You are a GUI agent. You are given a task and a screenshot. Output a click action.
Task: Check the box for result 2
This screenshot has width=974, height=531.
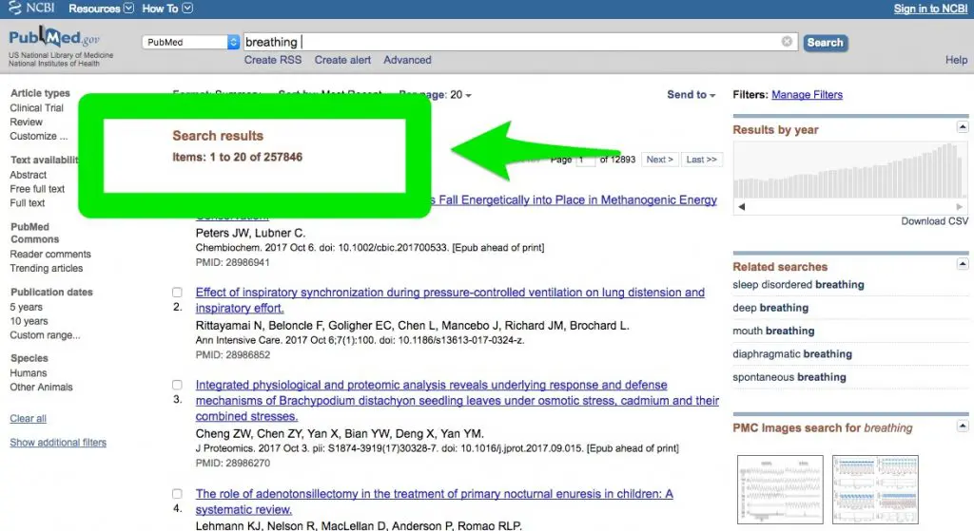click(x=177, y=293)
